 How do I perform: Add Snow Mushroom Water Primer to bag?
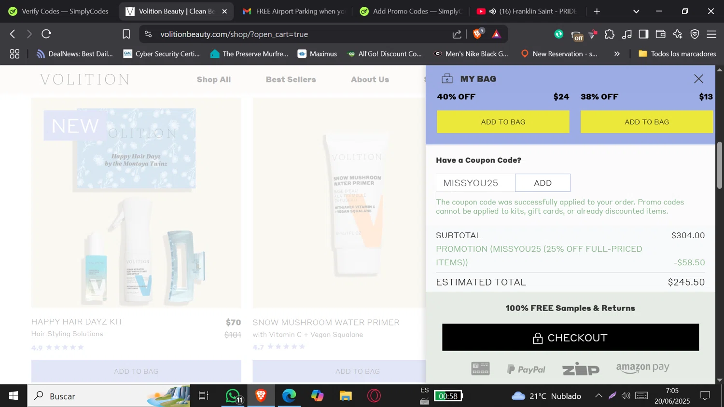click(x=339, y=371)
